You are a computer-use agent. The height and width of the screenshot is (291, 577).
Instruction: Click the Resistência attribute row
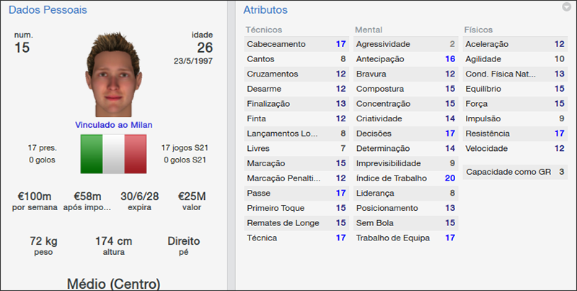click(515, 134)
